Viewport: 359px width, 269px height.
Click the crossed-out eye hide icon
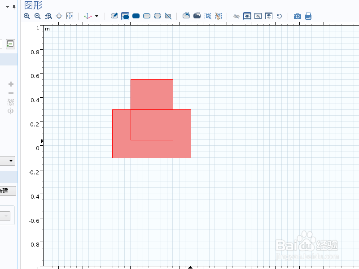click(236, 16)
